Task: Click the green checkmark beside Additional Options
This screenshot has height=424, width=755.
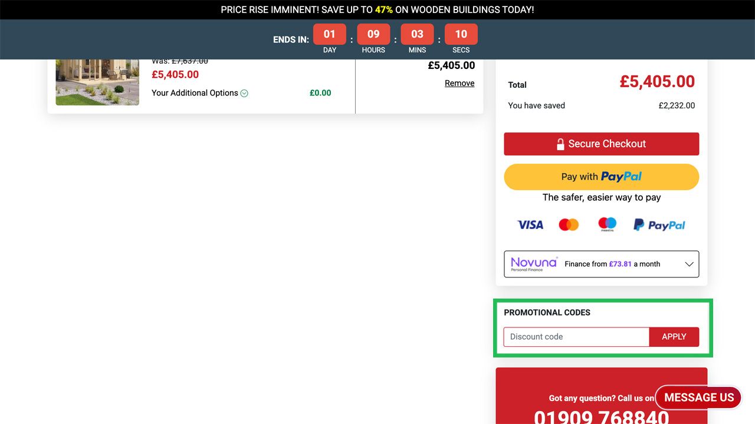Action: click(245, 92)
